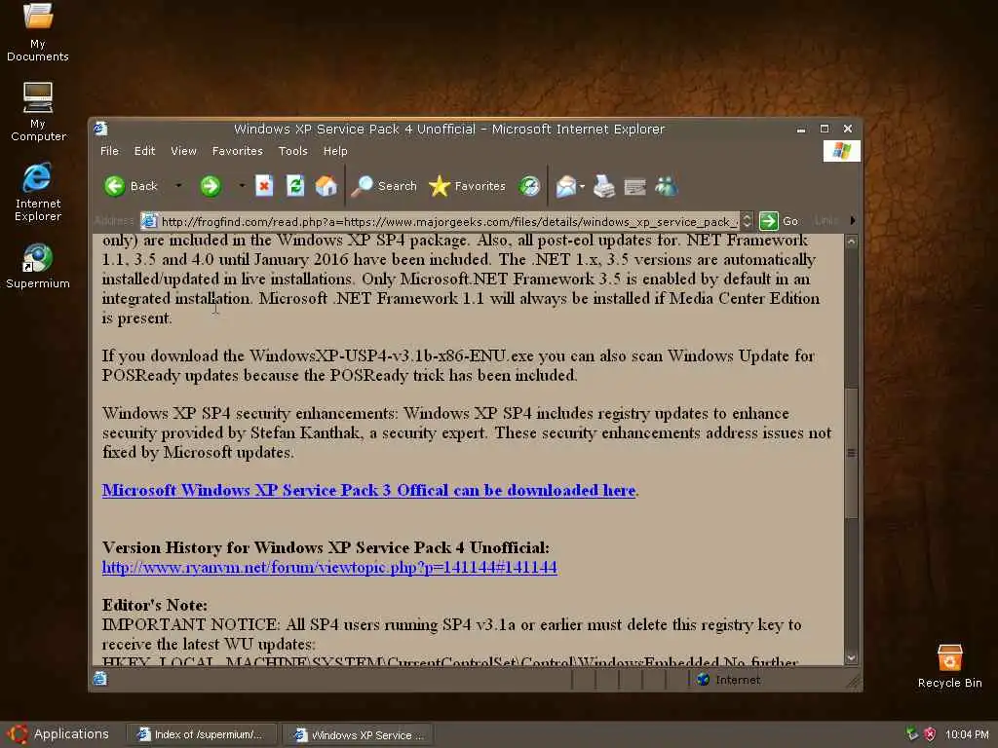
Task: Click the Go arrow next to address bar
Action: (x=769, y=221)
